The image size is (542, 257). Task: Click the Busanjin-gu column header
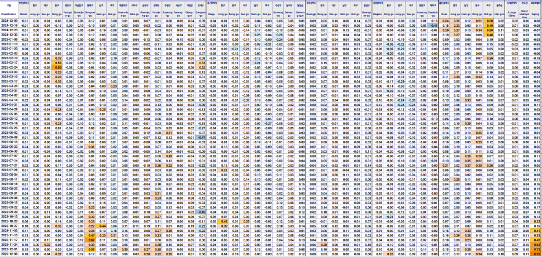(80, 13)
